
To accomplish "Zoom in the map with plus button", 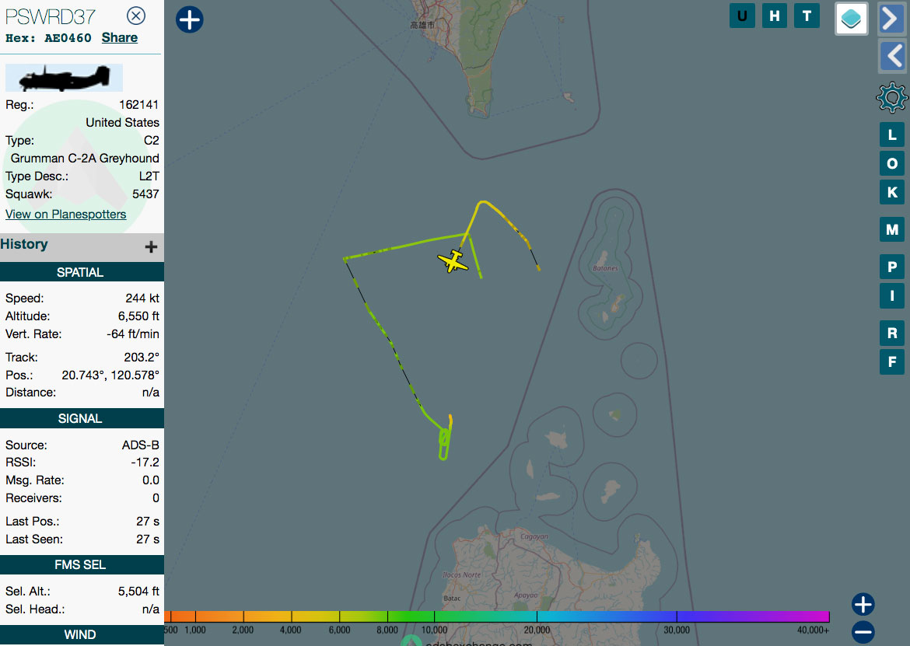I will tap(863, 604).
